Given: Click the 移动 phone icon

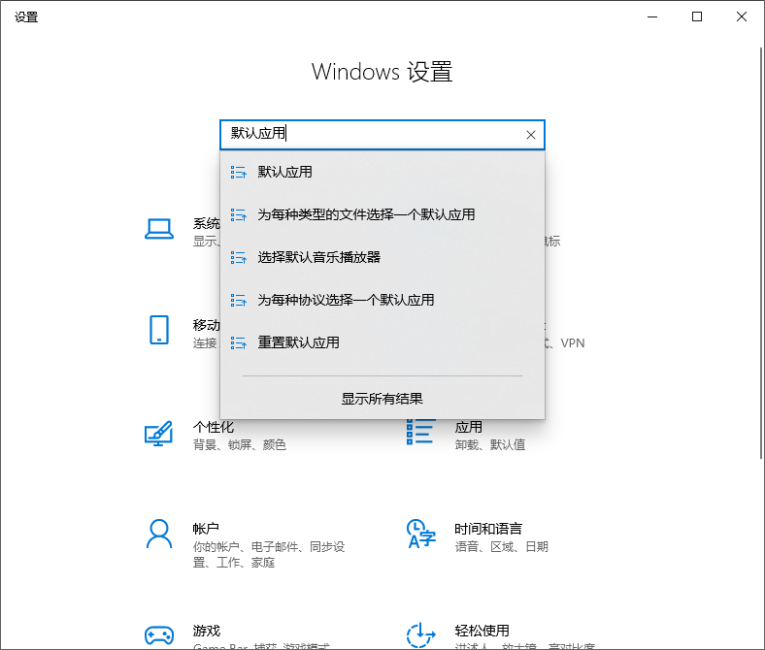Looking at the screenshot, I should (x=159, y=330).
